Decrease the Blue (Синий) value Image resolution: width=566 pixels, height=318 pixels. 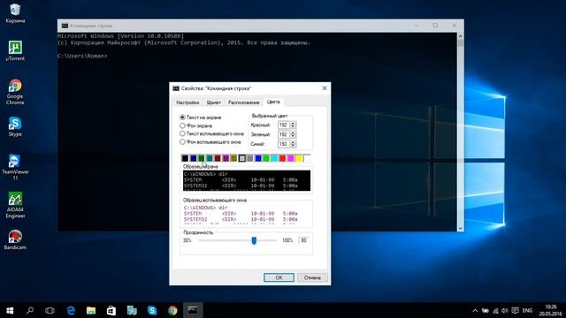tap(293, 146)
